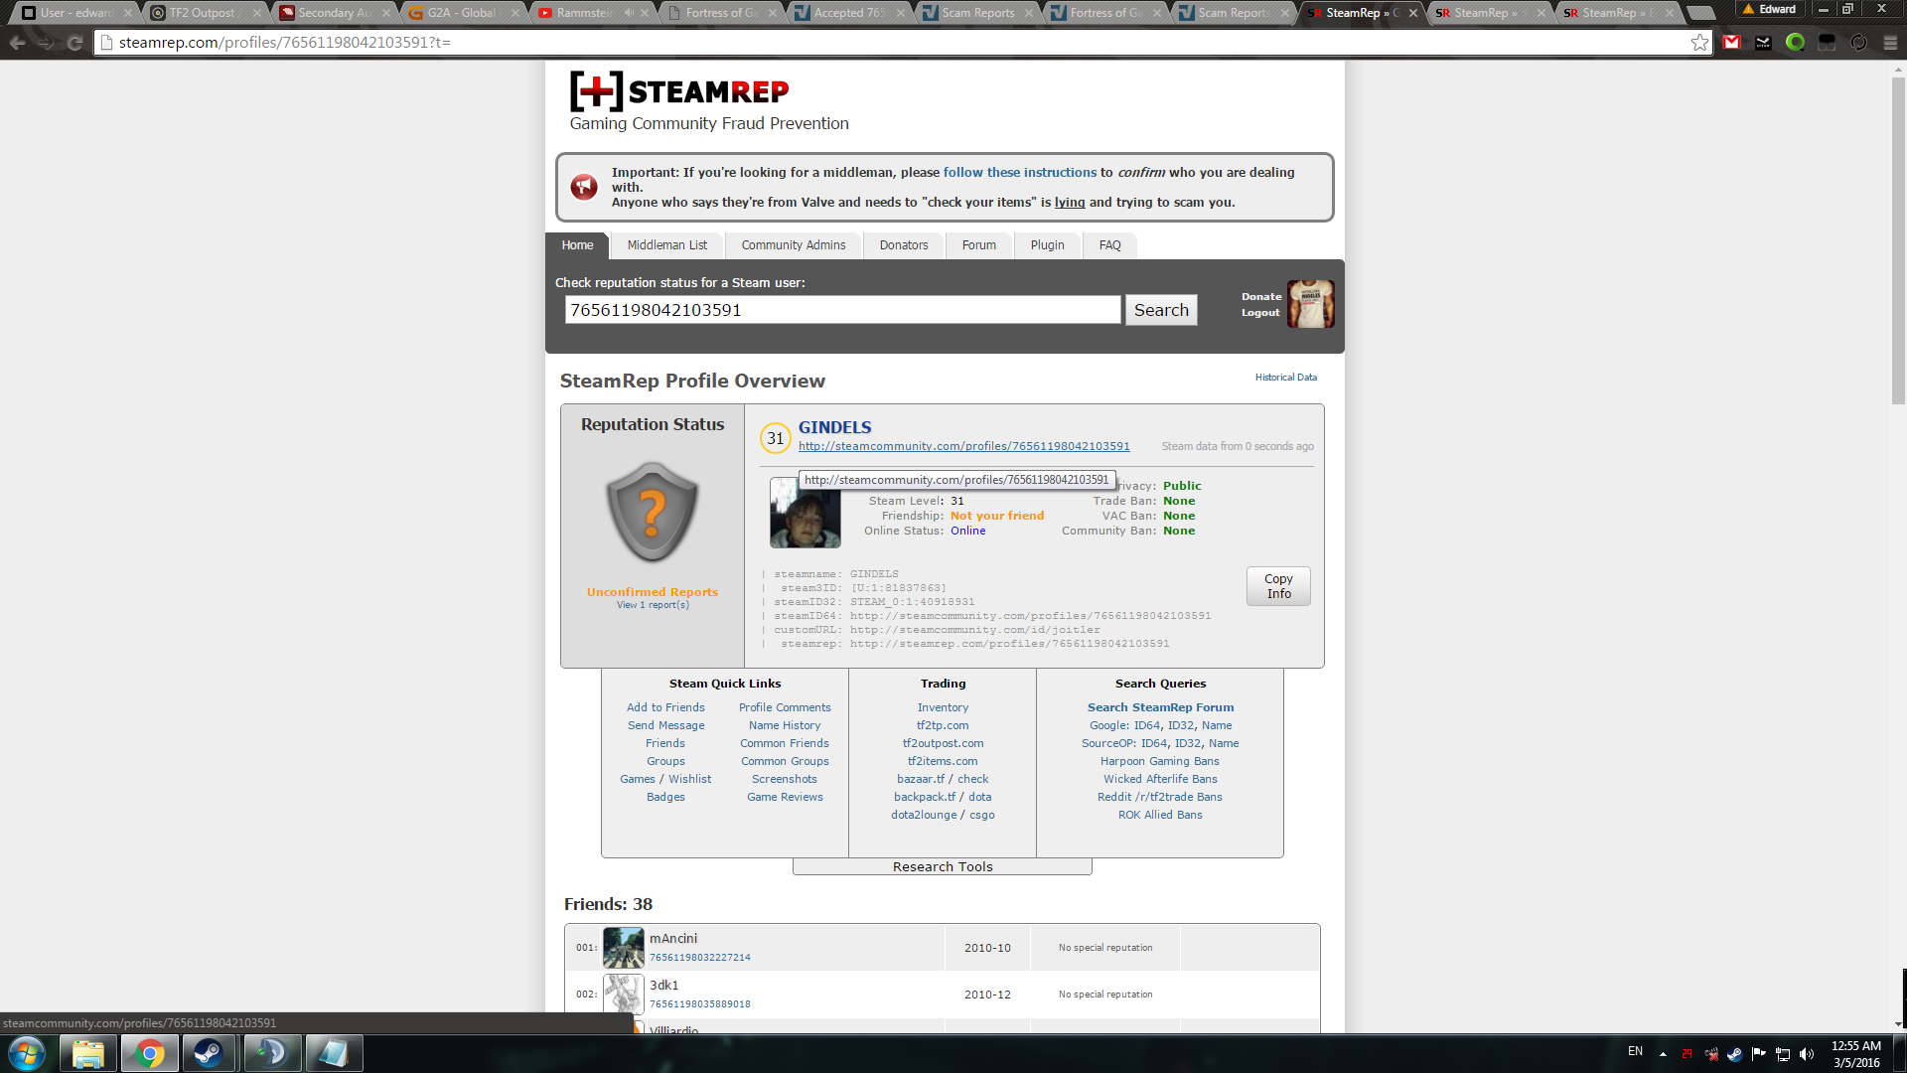Click the Steam ID search field

click(x=842, y=310)
